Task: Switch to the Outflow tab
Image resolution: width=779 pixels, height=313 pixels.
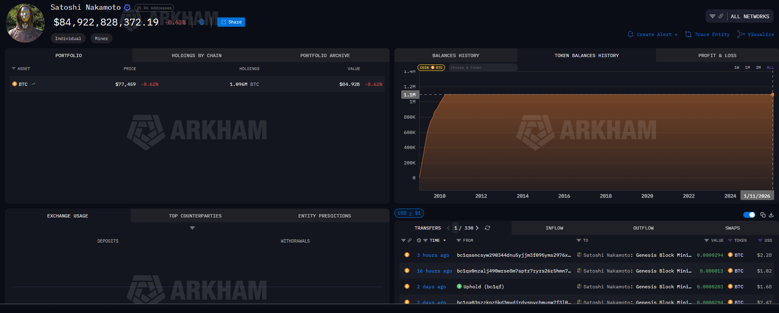Action: (643, 228)
